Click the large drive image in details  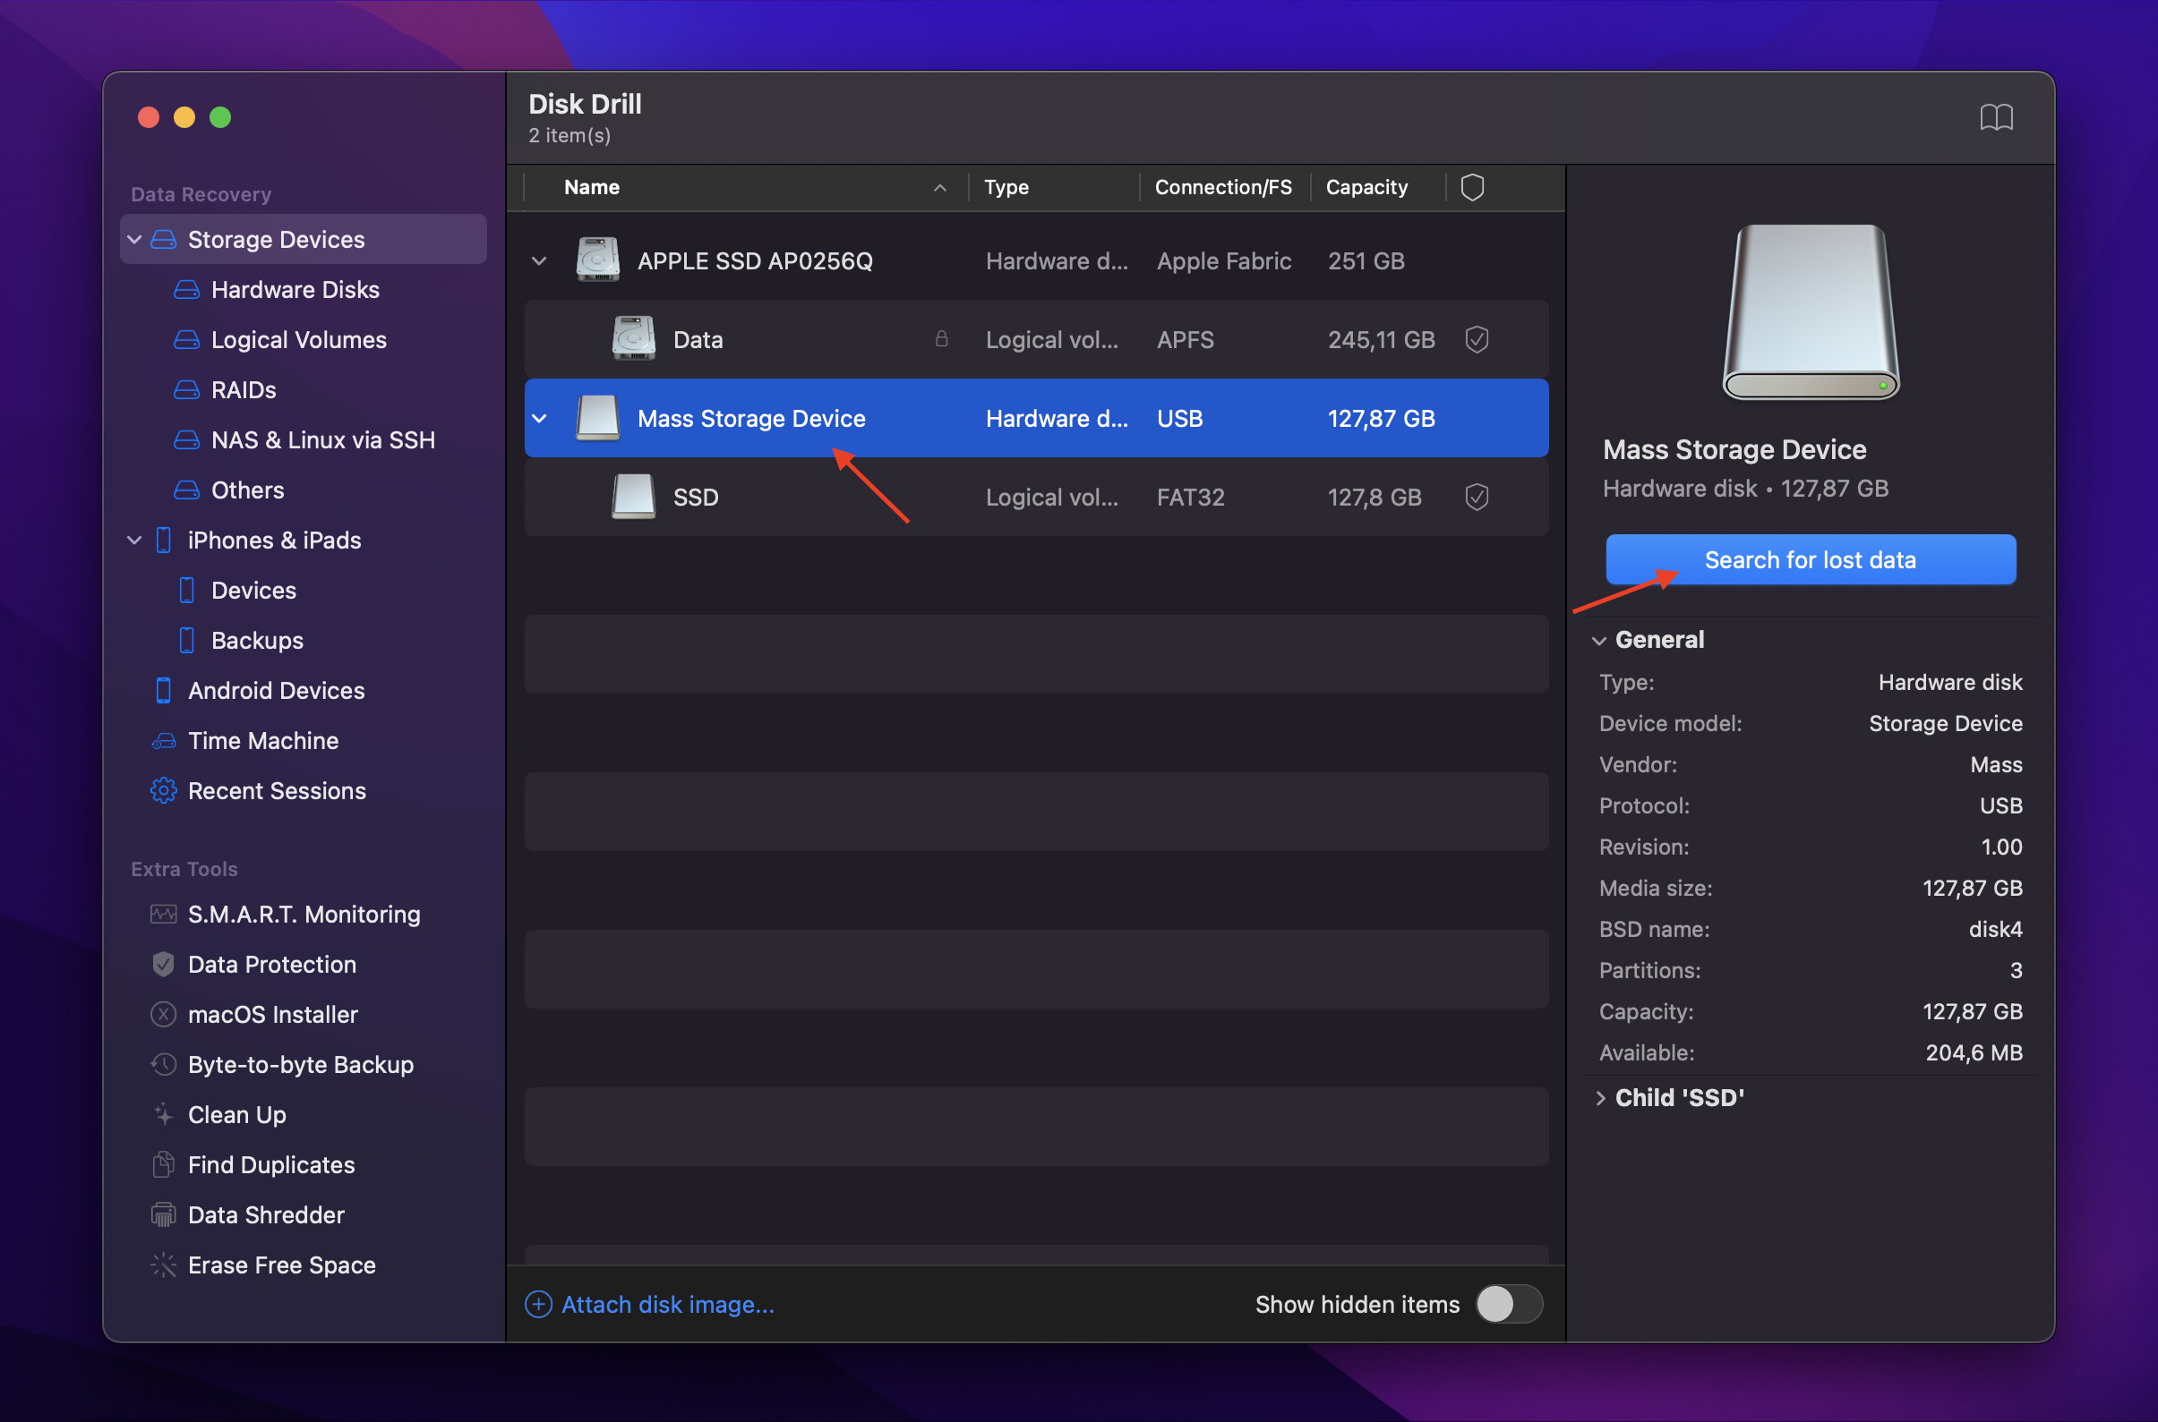[x=1811, y=311]
